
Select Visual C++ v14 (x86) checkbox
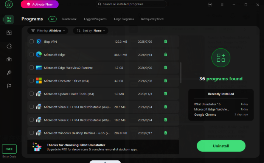(x=31, y=120)
